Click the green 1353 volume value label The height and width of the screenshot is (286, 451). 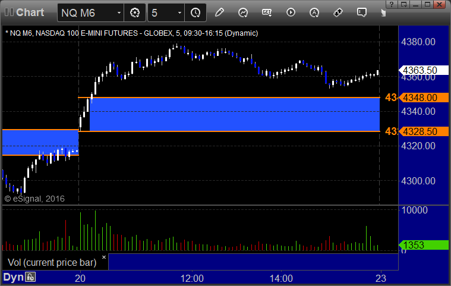click(x=424, y=245)
